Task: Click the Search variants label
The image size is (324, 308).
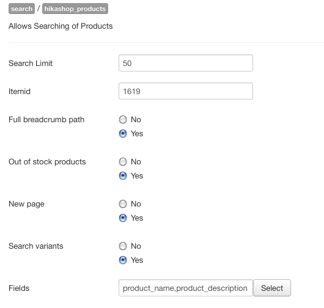Action: pos(36,246)
